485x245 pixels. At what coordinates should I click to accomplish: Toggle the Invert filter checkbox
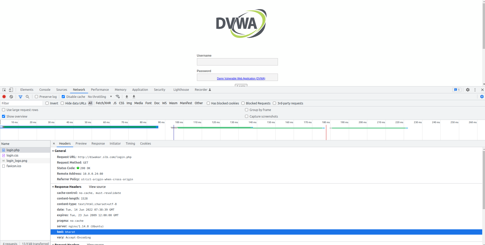pos(47,103)
